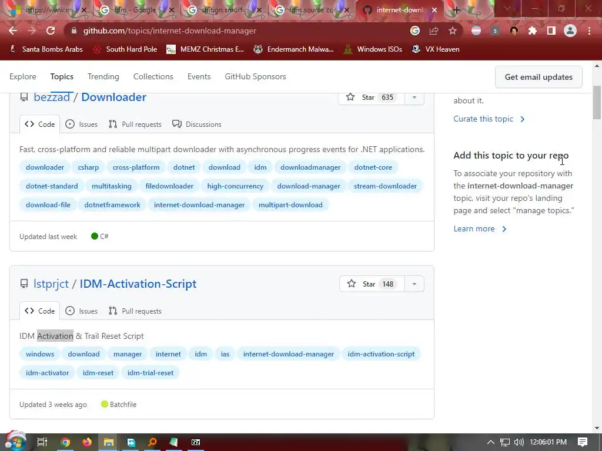
Task: Open IDM-Activation-Script Pull requests tab
Action: click(x=135, y=311)
